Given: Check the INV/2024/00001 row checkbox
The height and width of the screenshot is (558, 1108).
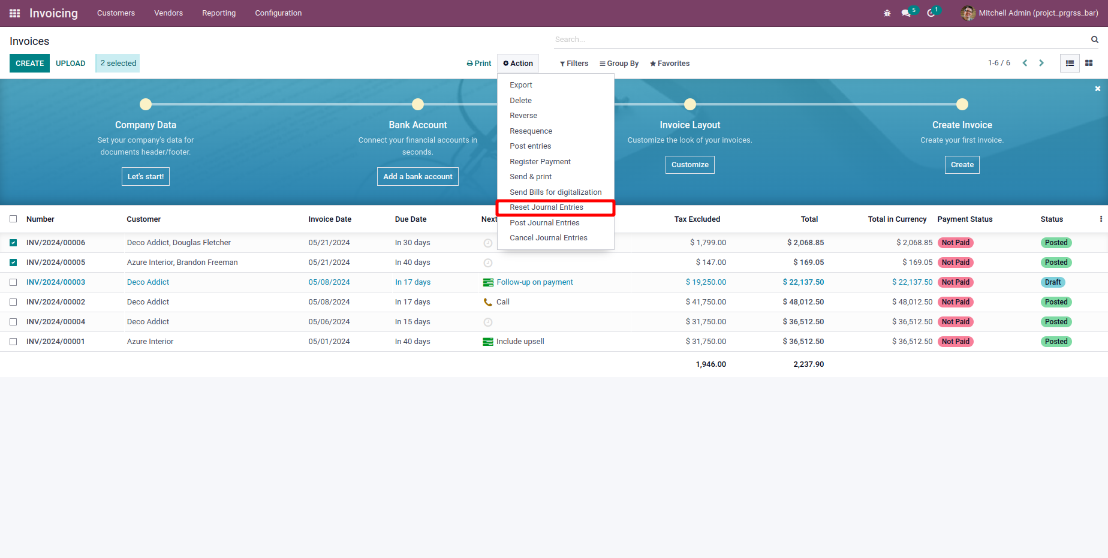Looking at the screenshot, I should coord(13,342).
